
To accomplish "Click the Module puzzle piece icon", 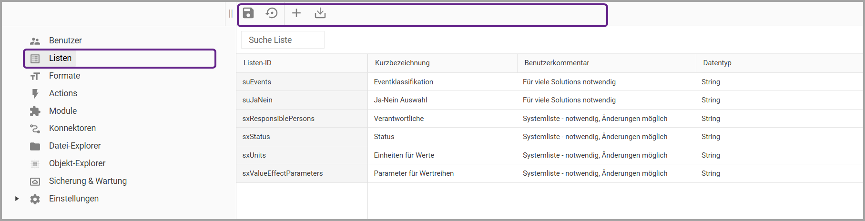I will (35, 111).
